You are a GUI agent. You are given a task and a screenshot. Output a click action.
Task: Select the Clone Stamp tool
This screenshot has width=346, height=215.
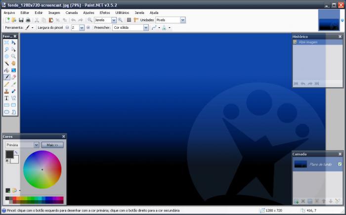click(x=6, y=91)
